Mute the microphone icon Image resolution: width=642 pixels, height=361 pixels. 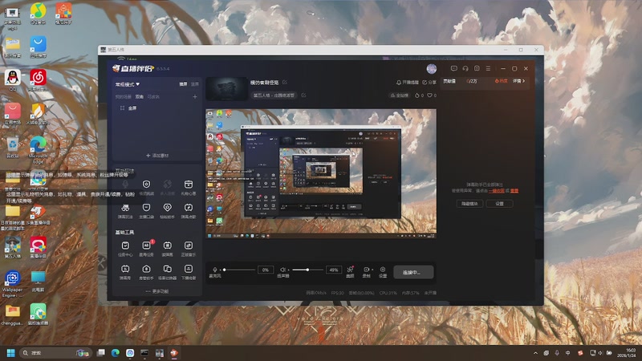coord(214,270)
